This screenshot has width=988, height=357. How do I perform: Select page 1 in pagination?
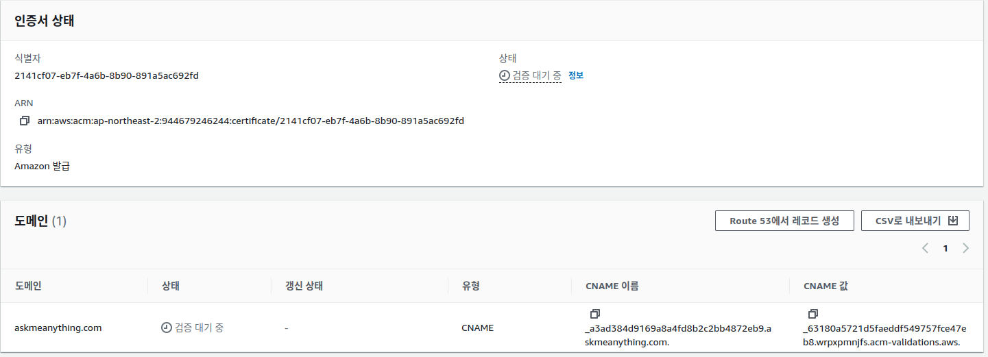(945, 248)
